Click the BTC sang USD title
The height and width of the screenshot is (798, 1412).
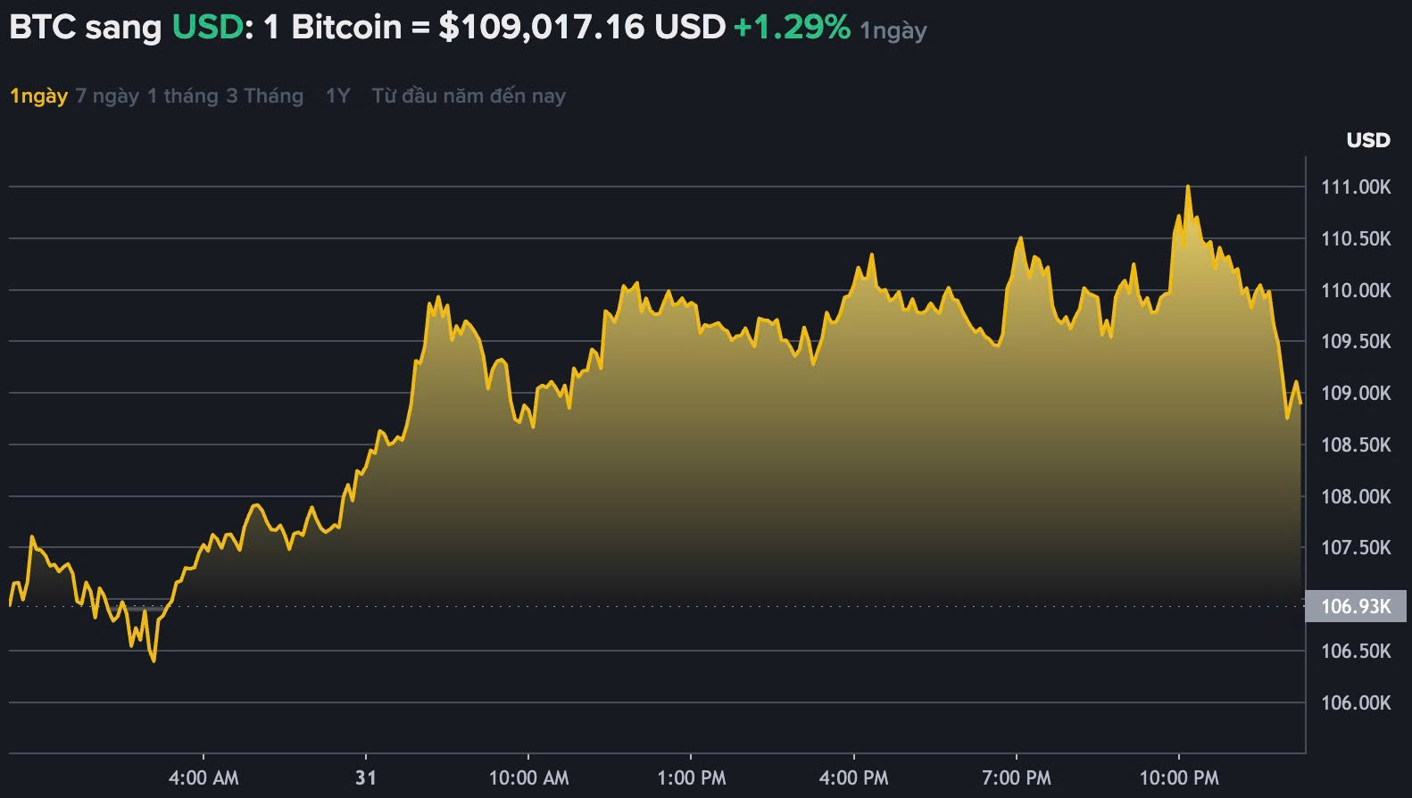tap(85, 27)
